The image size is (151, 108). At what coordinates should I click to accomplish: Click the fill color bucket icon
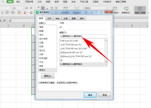pos(19,13)
